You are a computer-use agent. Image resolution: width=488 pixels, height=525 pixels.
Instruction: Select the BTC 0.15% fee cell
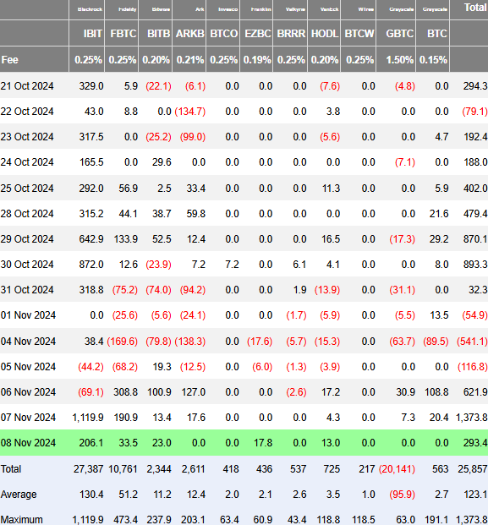(x=433, y=59)
